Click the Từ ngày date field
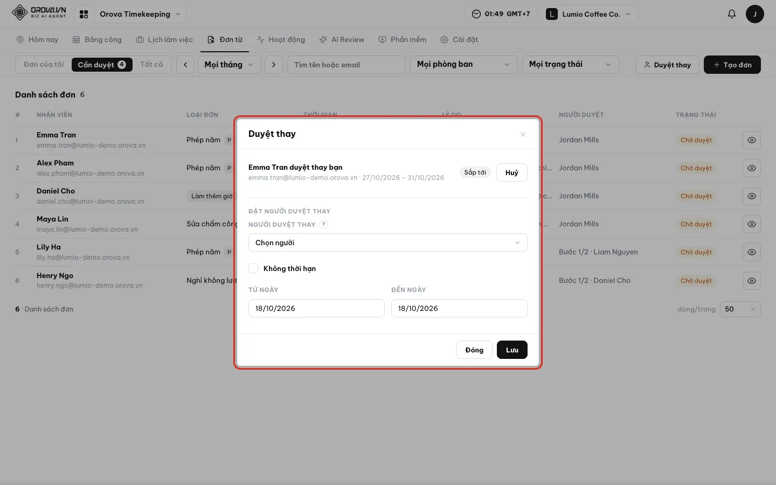776x485 pixels. point(316,308)
